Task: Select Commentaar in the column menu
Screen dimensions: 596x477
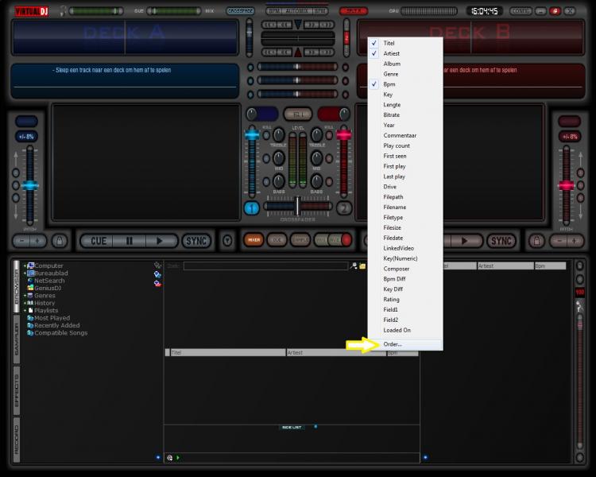Action: [x=404, y=135]
